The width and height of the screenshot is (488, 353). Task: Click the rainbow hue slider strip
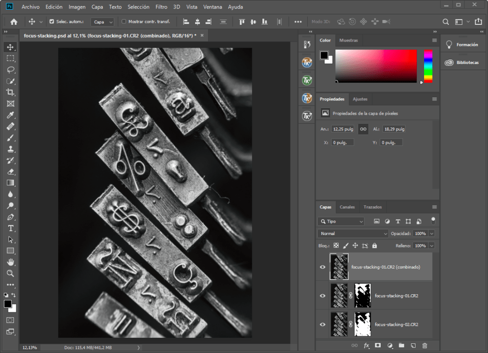coord(428,66)
